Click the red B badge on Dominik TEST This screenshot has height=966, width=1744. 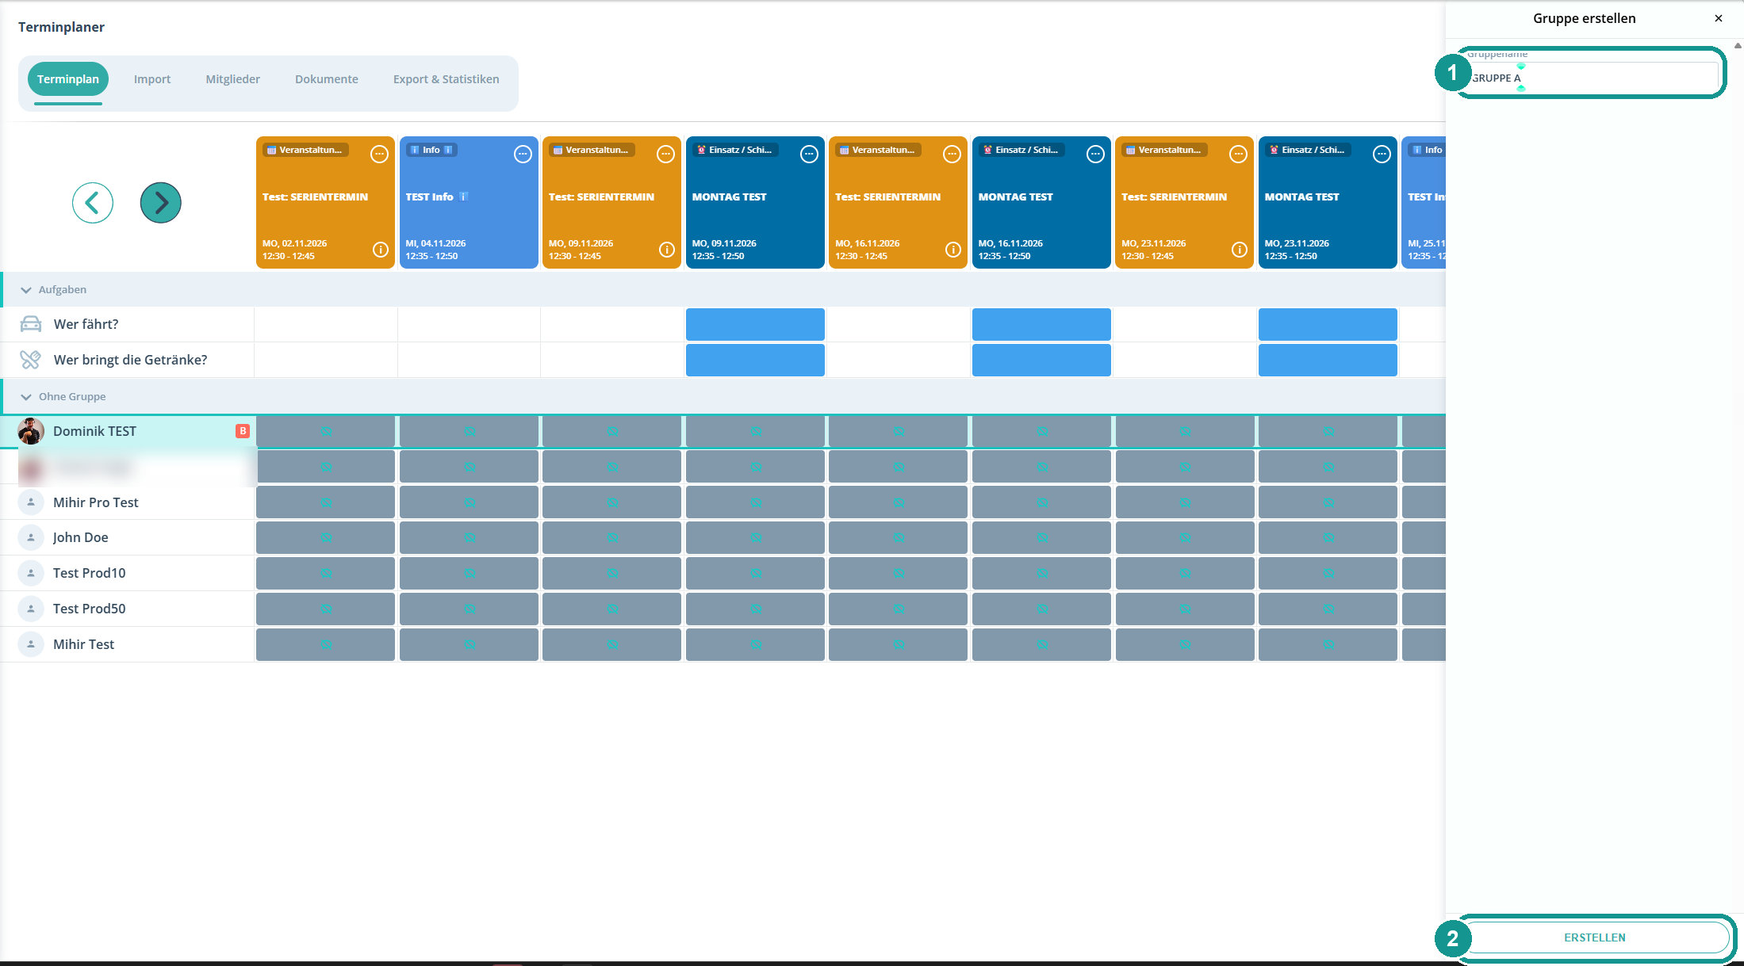pyautogui.click(x=243, y=431)
